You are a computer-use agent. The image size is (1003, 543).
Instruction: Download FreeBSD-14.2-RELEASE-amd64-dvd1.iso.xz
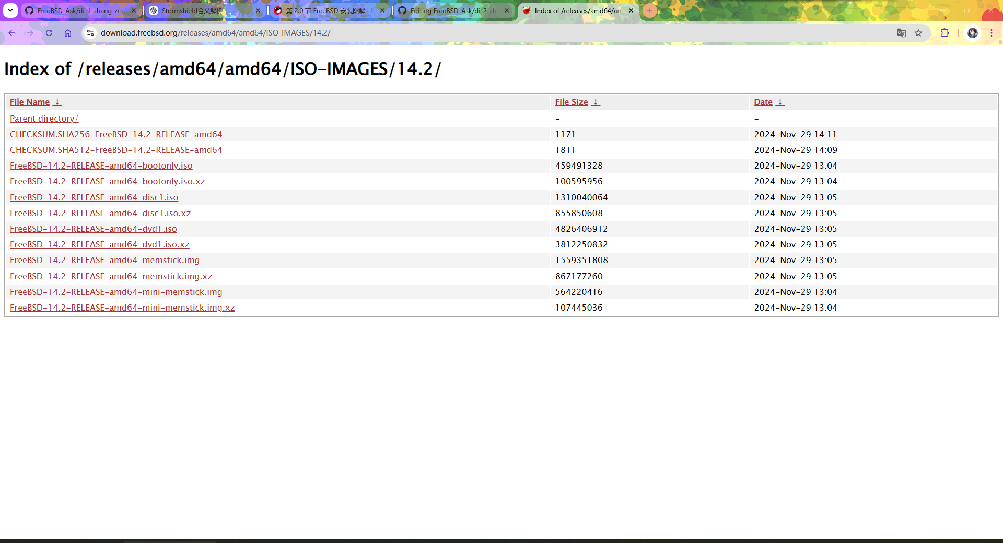[x=100, y=245]
